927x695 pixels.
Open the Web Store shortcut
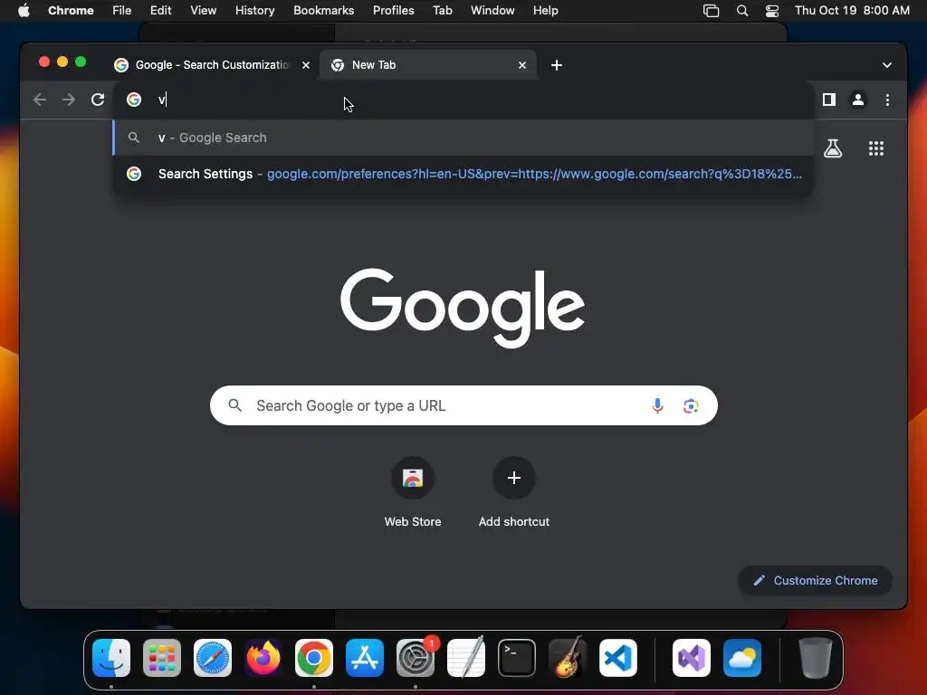click(x=413, y=492)
